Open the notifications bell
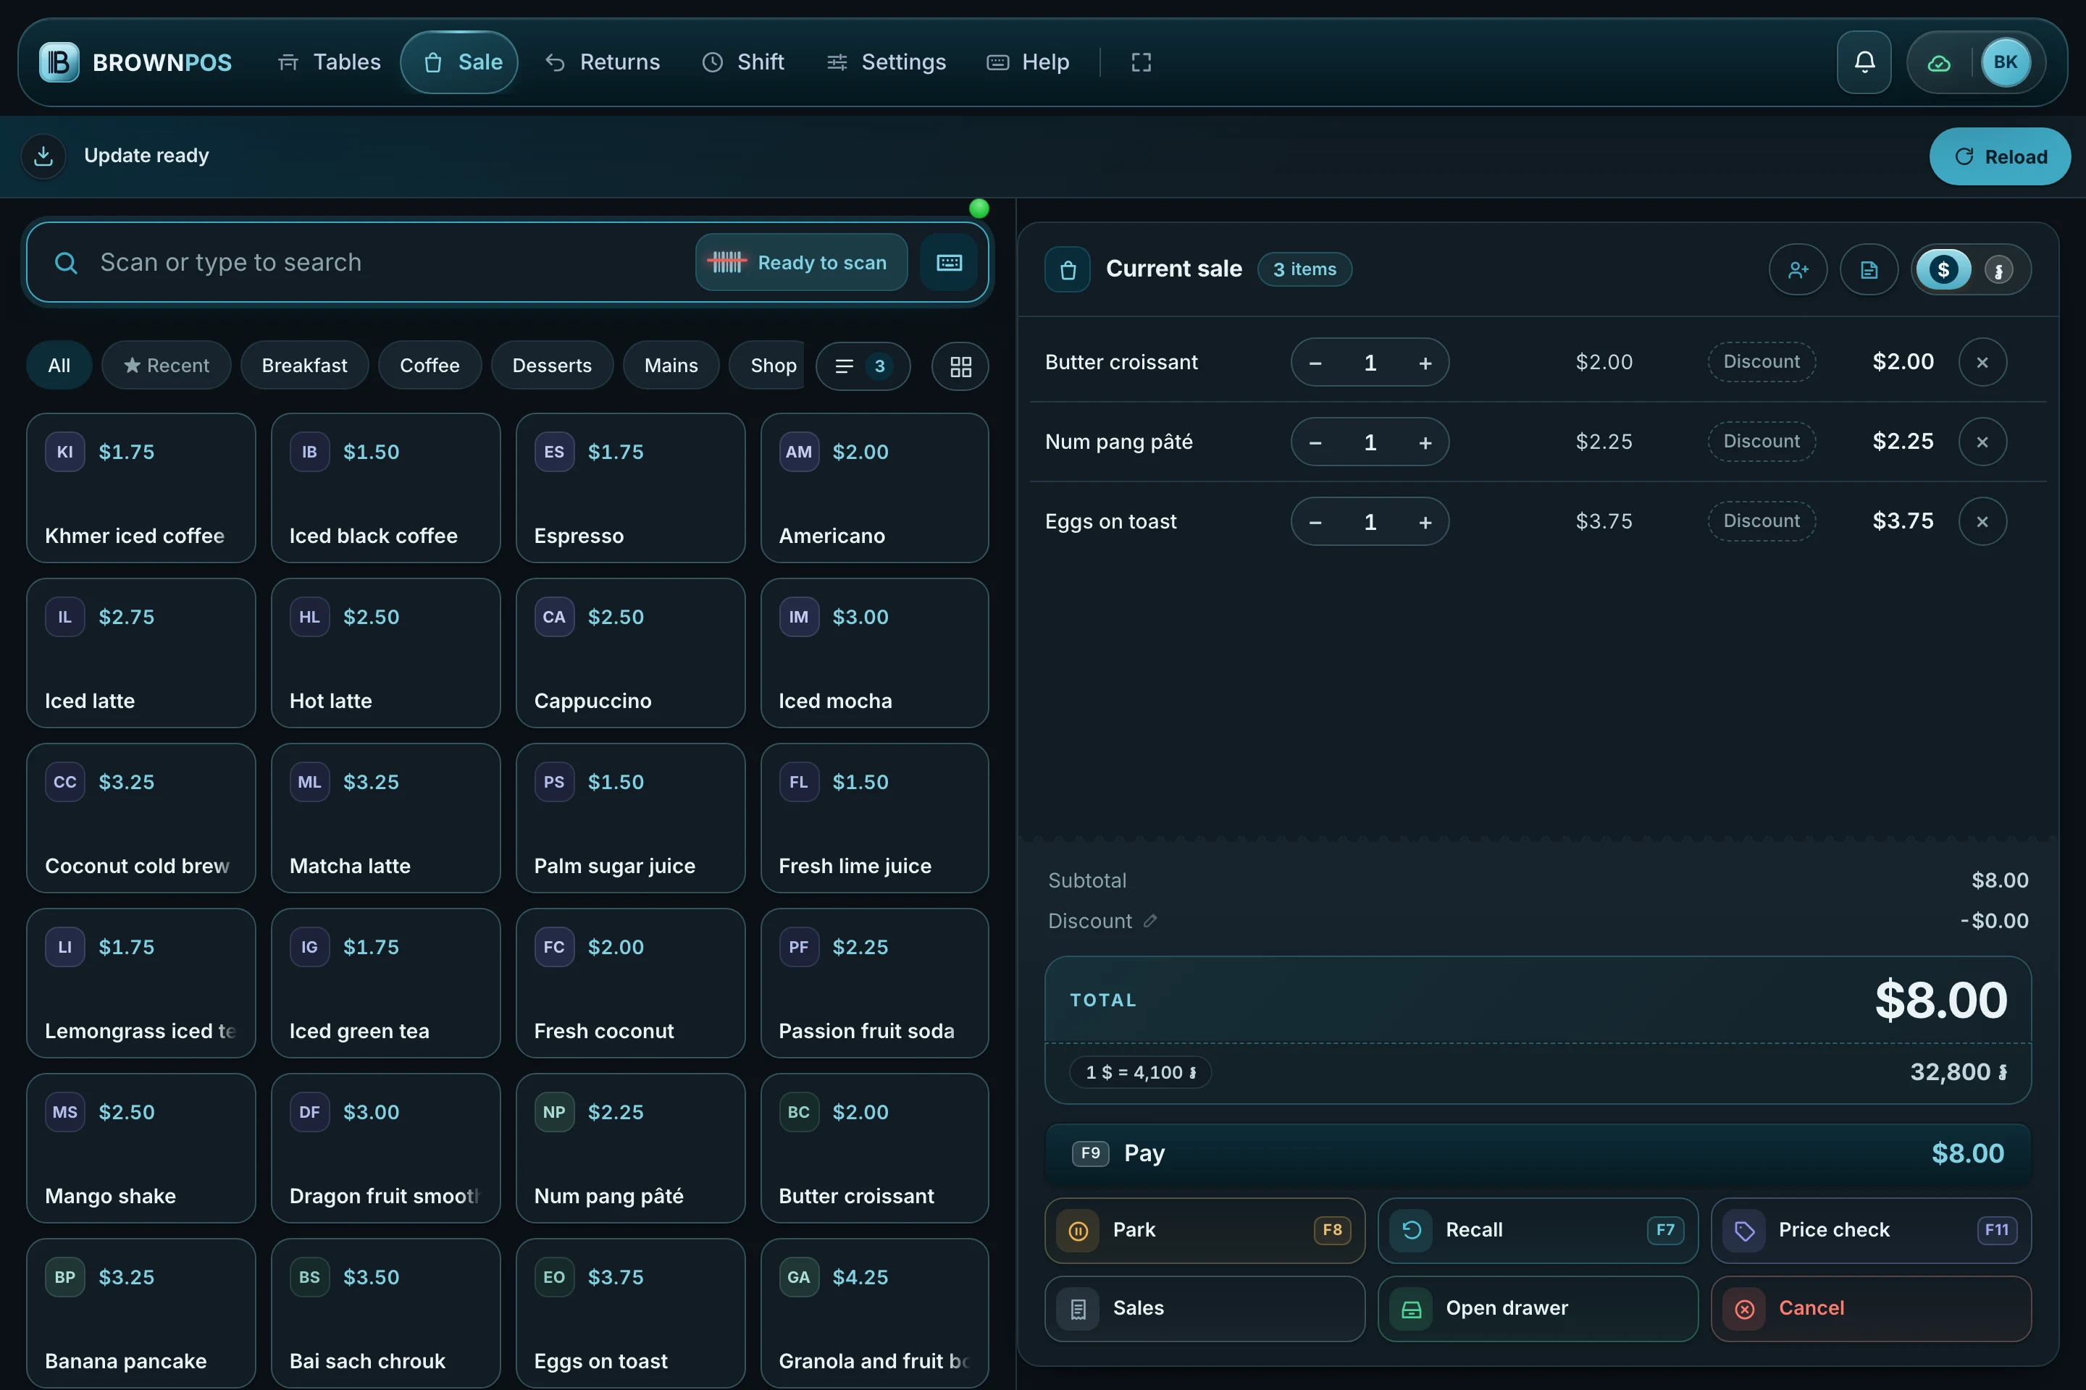Screen dimensions: 2086x1390 (1864, 62)
